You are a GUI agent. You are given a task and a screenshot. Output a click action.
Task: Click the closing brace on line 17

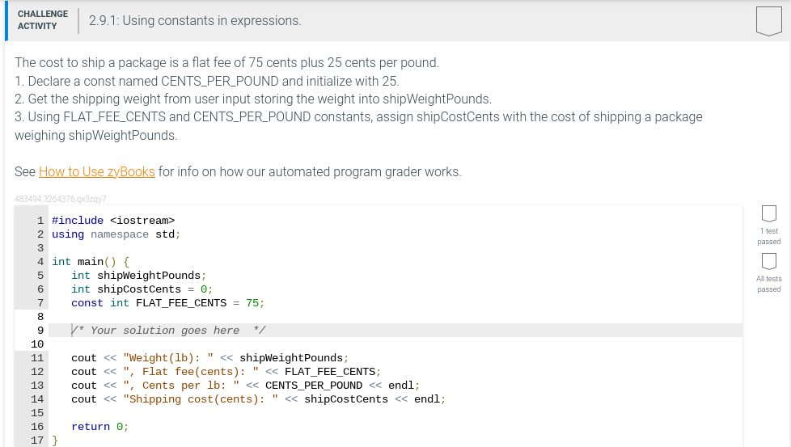[55, 440]
